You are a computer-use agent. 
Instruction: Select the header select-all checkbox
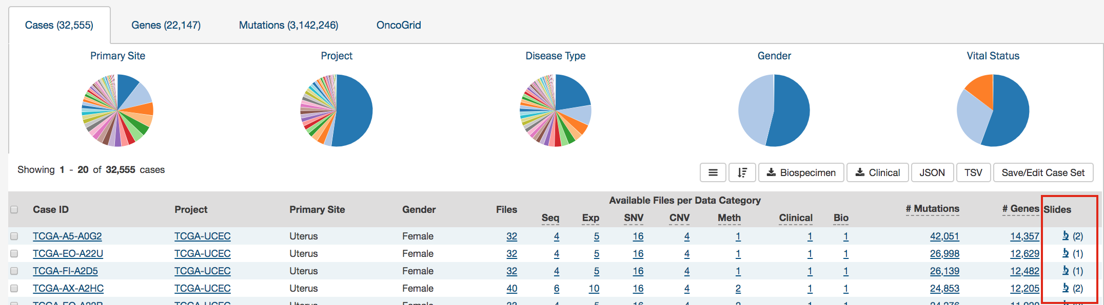14,209
